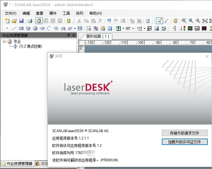Screen dimensions: 212x169
Task: Click the Zoom in magnifier icon
Action: click(191, 21)
